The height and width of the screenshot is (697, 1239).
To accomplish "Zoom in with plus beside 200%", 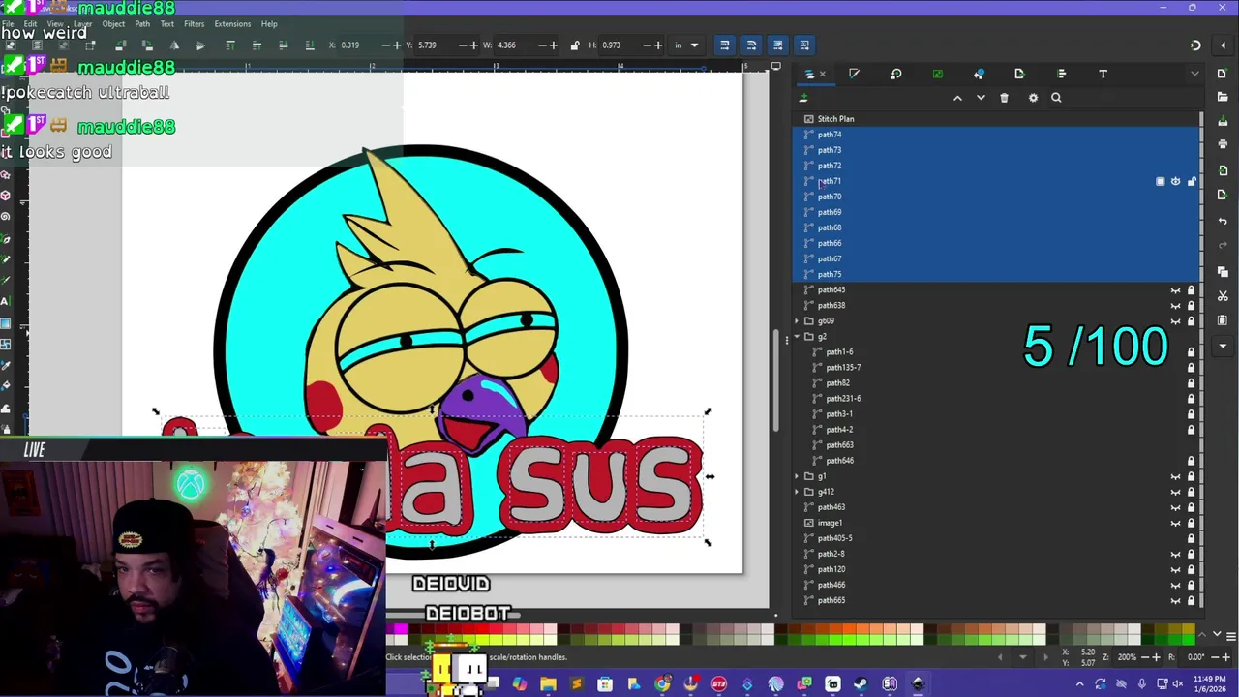I will 1155,657.
